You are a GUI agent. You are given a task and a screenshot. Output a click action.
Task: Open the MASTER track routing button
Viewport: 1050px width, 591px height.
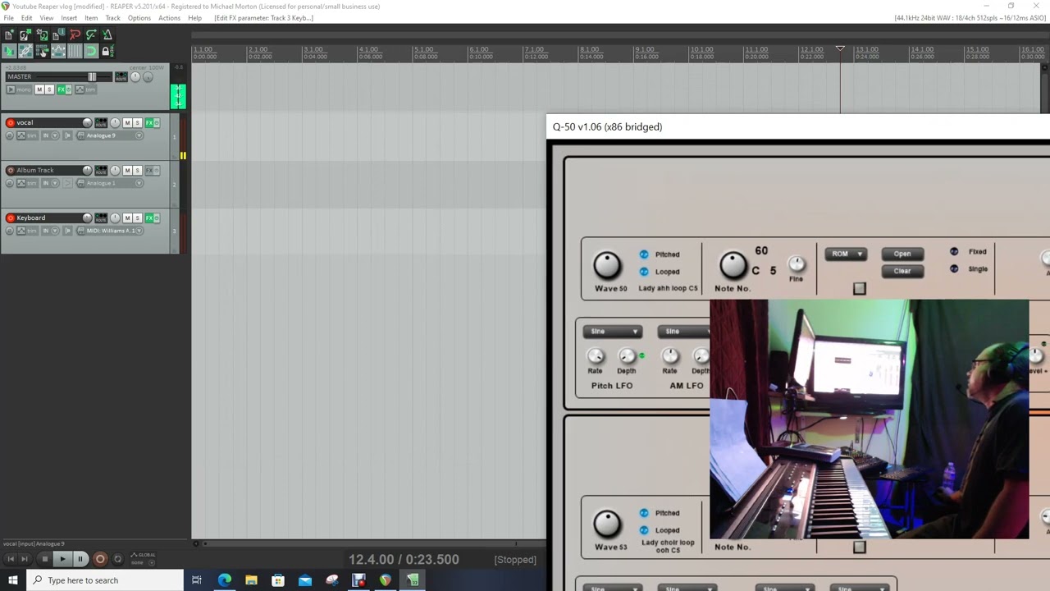[x=121, y=77]
